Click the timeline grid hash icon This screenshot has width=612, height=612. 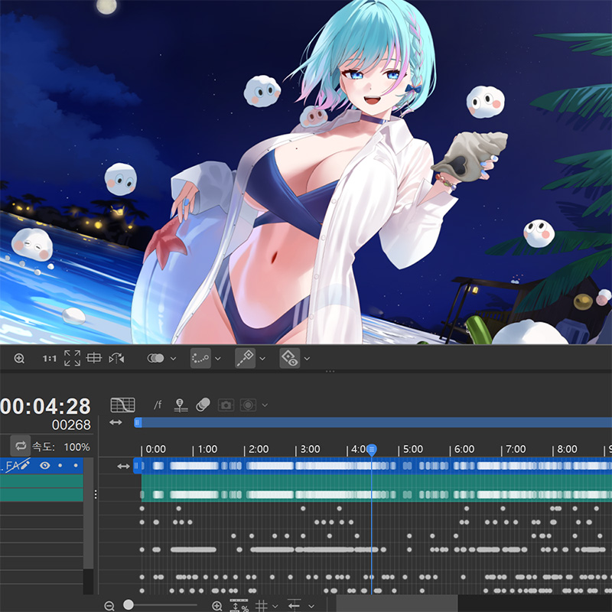click(x=261, y=606)
